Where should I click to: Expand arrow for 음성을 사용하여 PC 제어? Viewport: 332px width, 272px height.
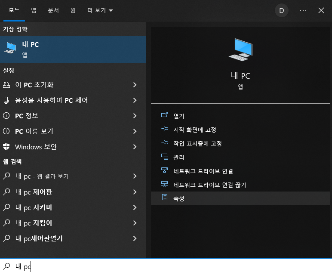135,100
